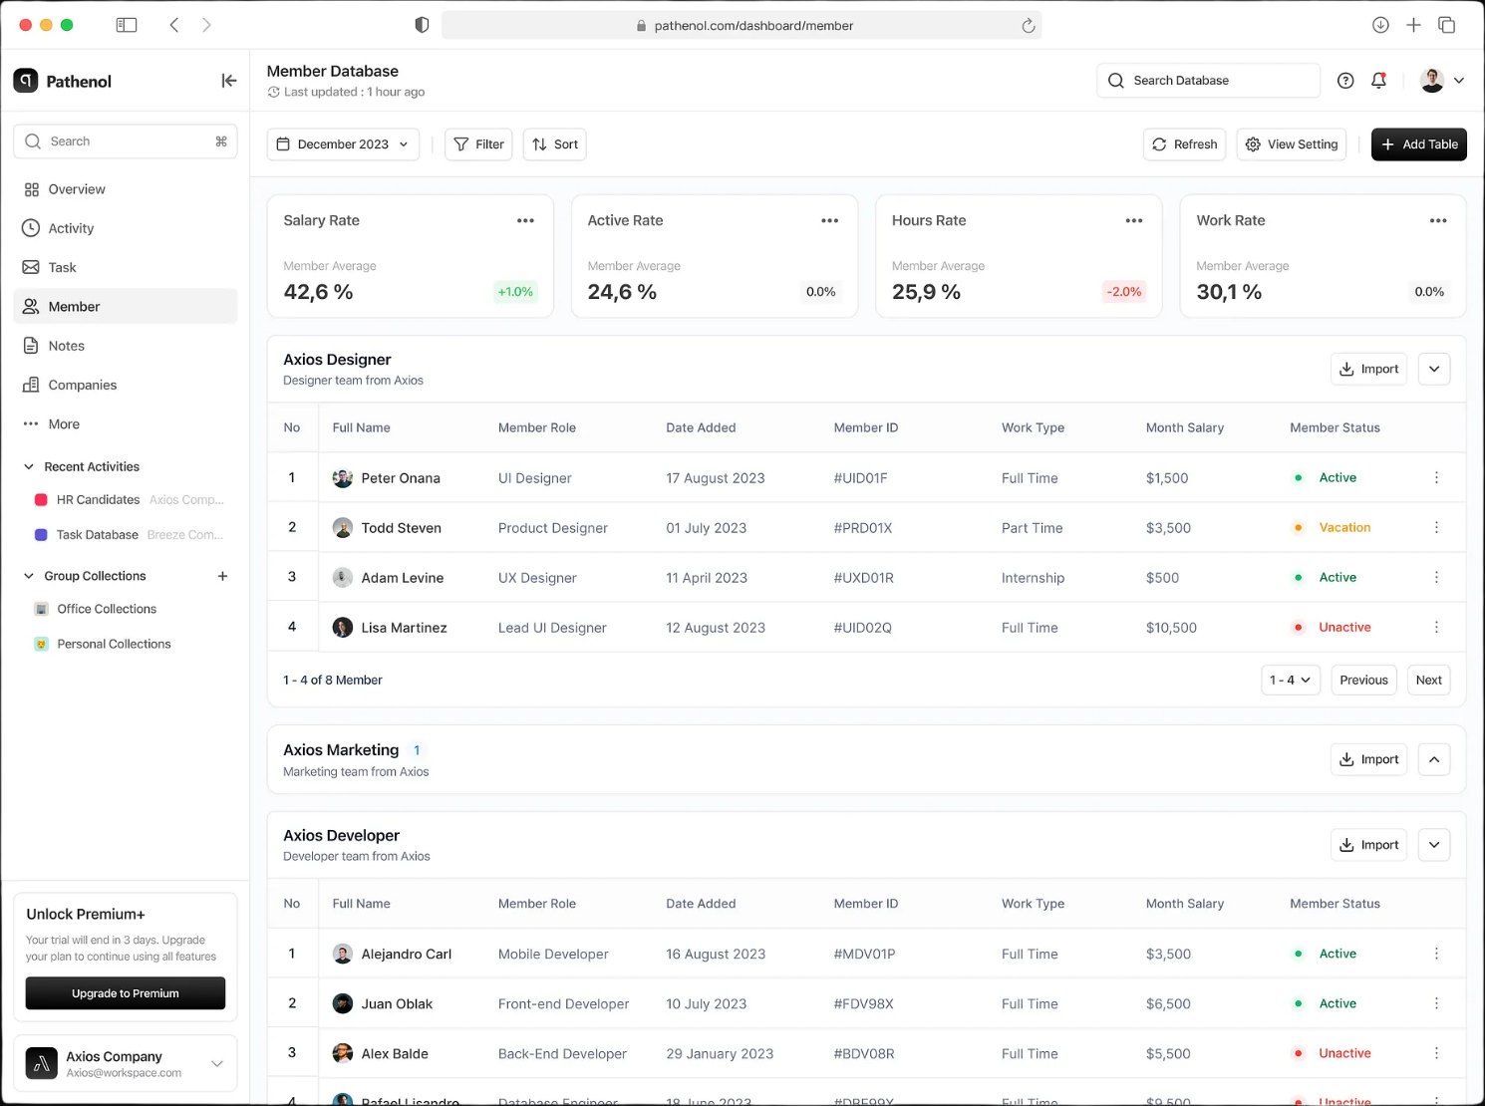Open row actions for Juan Oblak

1436,1003
